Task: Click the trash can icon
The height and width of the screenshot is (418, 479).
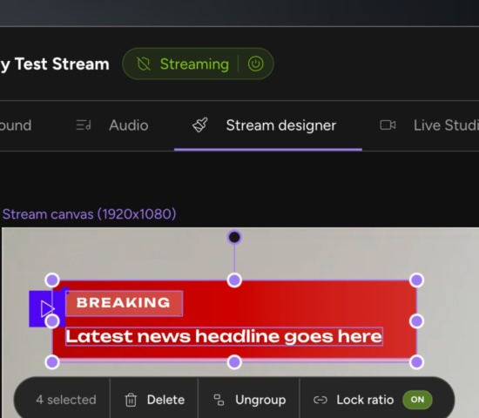Action: [131, 400]
